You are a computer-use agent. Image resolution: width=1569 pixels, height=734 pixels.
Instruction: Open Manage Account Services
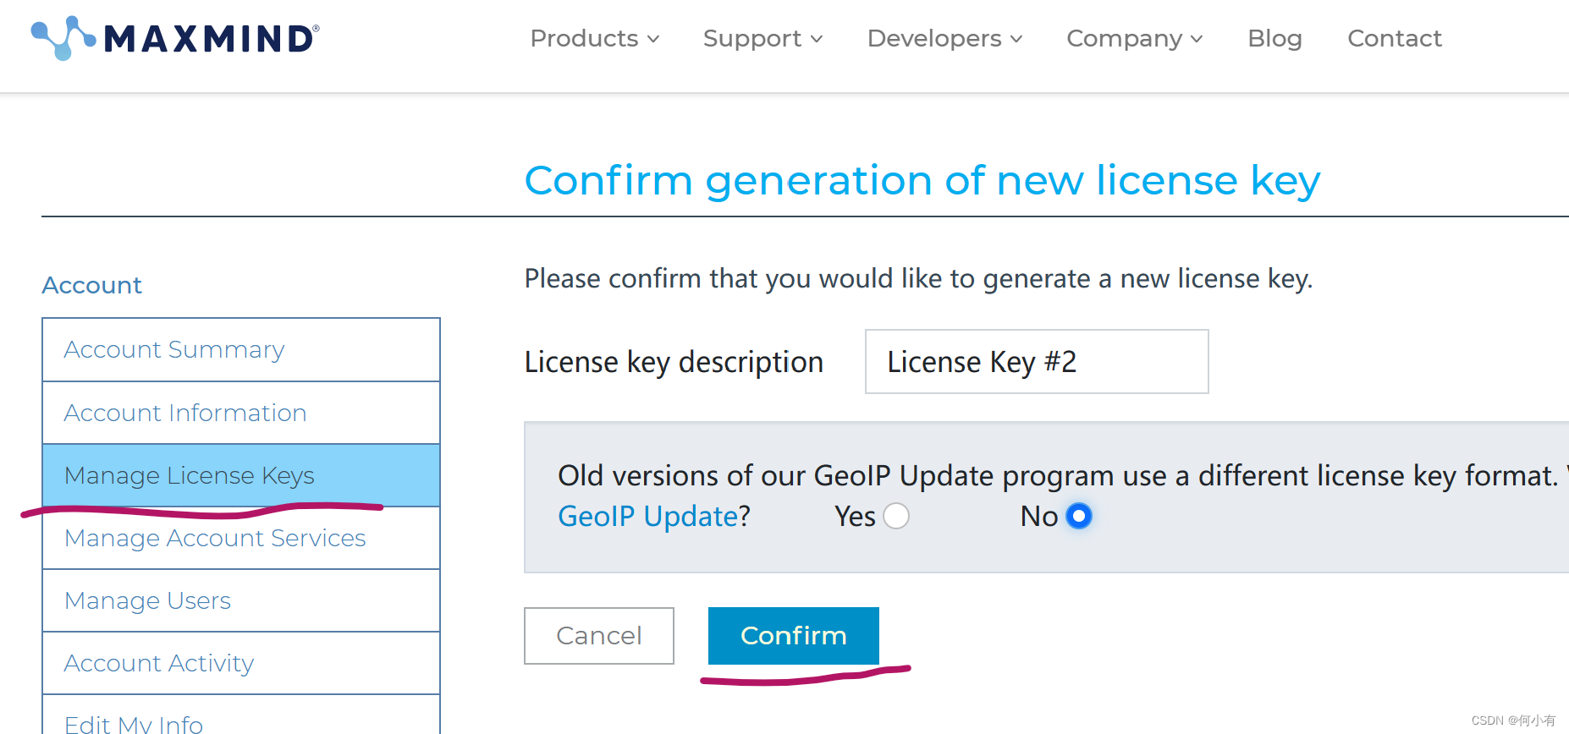pos(241,538)
